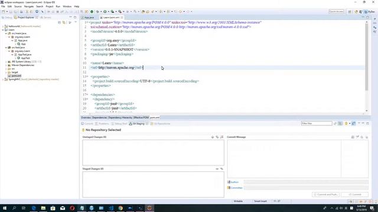This screenshot has height=212, width=378.
Task: Click the Commit button
Action: pos(355,194)
